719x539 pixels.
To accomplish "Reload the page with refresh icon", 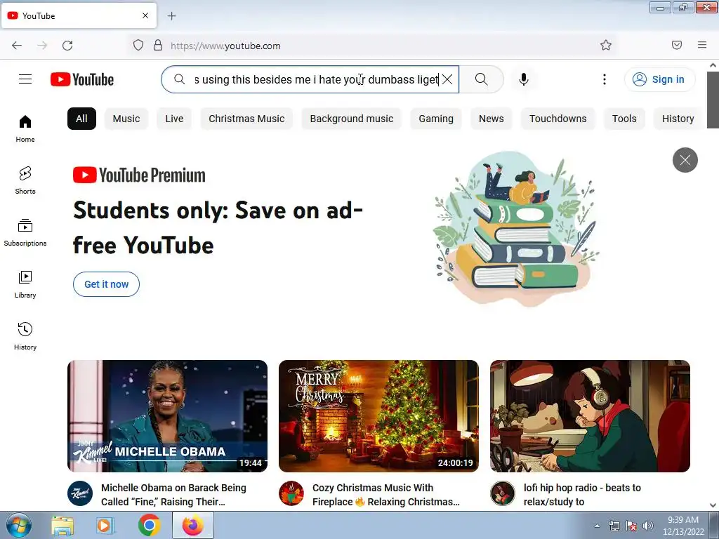I will click(x=67, y=46).
